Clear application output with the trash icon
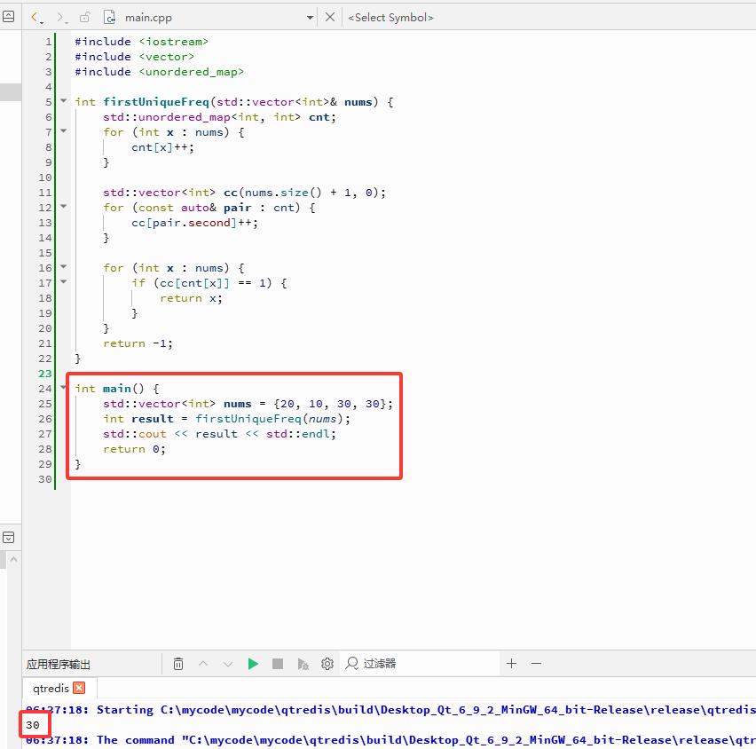756x749 pixels. [x=178, y=664]
